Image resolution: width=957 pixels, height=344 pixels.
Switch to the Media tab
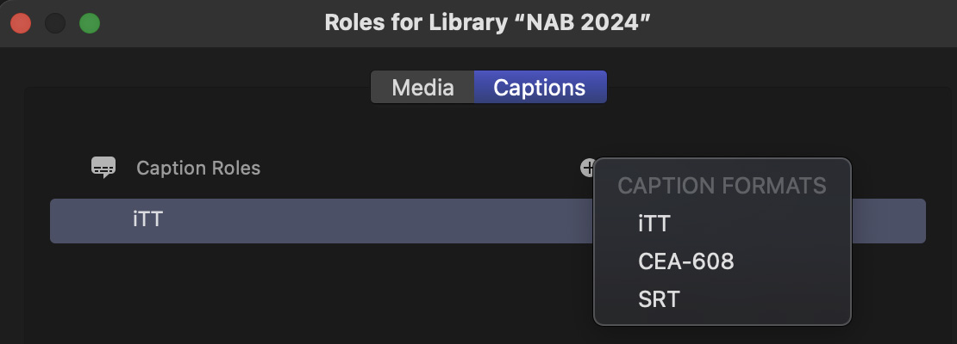pos(422,88)
